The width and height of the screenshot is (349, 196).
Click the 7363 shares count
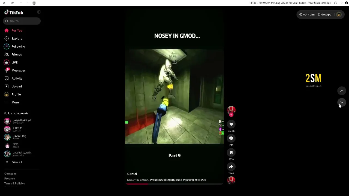click(231, 173)
